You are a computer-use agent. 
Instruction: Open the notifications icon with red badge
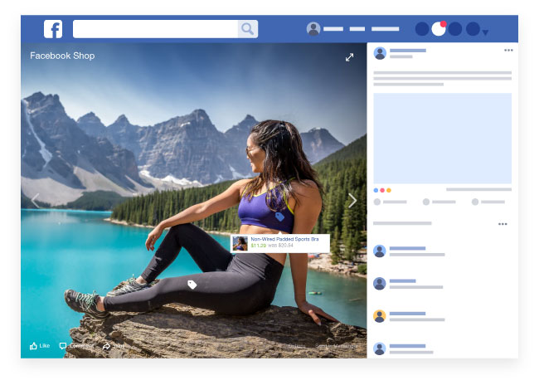(439, 29)
